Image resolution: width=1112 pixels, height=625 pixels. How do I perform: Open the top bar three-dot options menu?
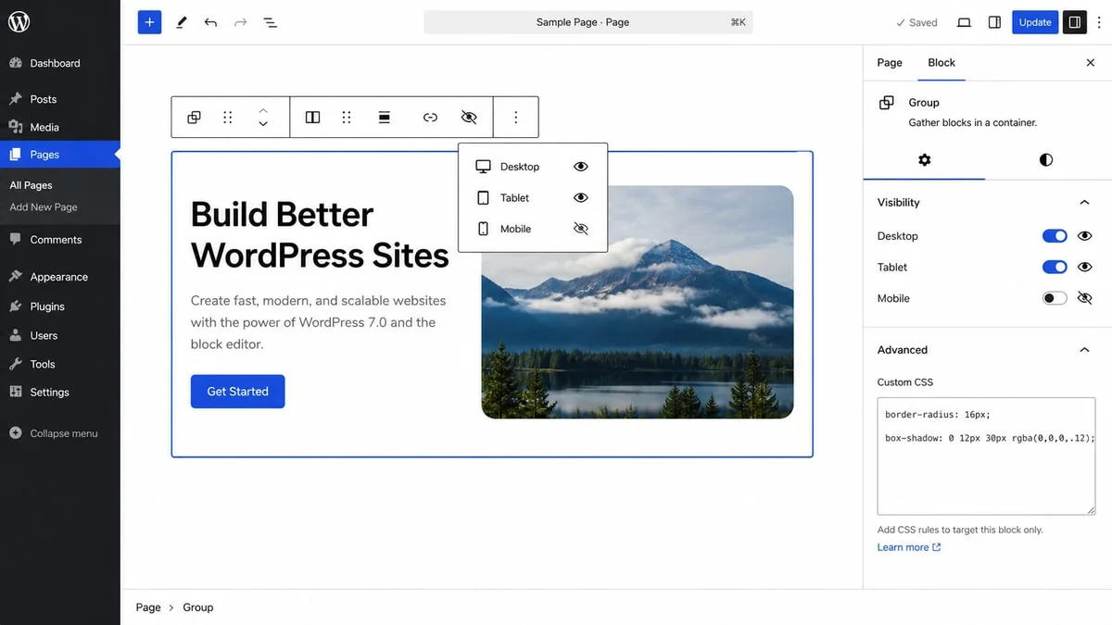coord(1099,22)
